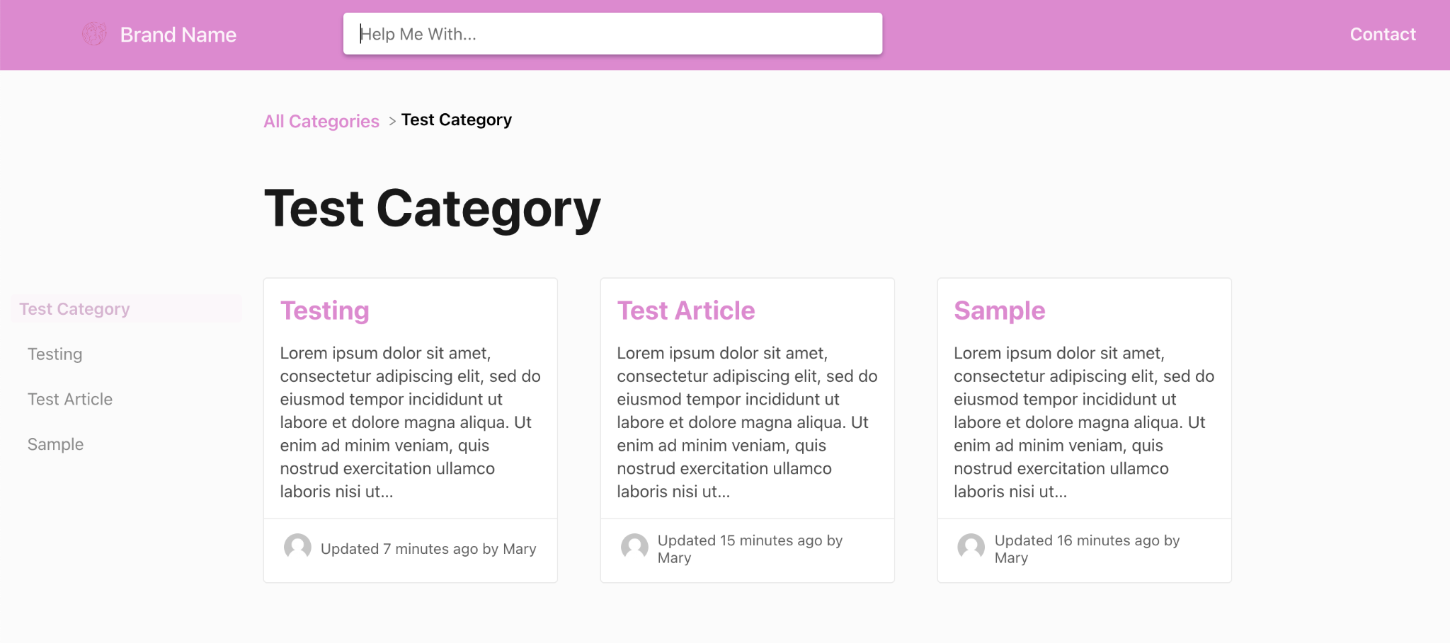Image resolution: width=1450 pixels, height=643 pixels.
Task: Navigate to All Categories breadcrumb
Action: 321,121
